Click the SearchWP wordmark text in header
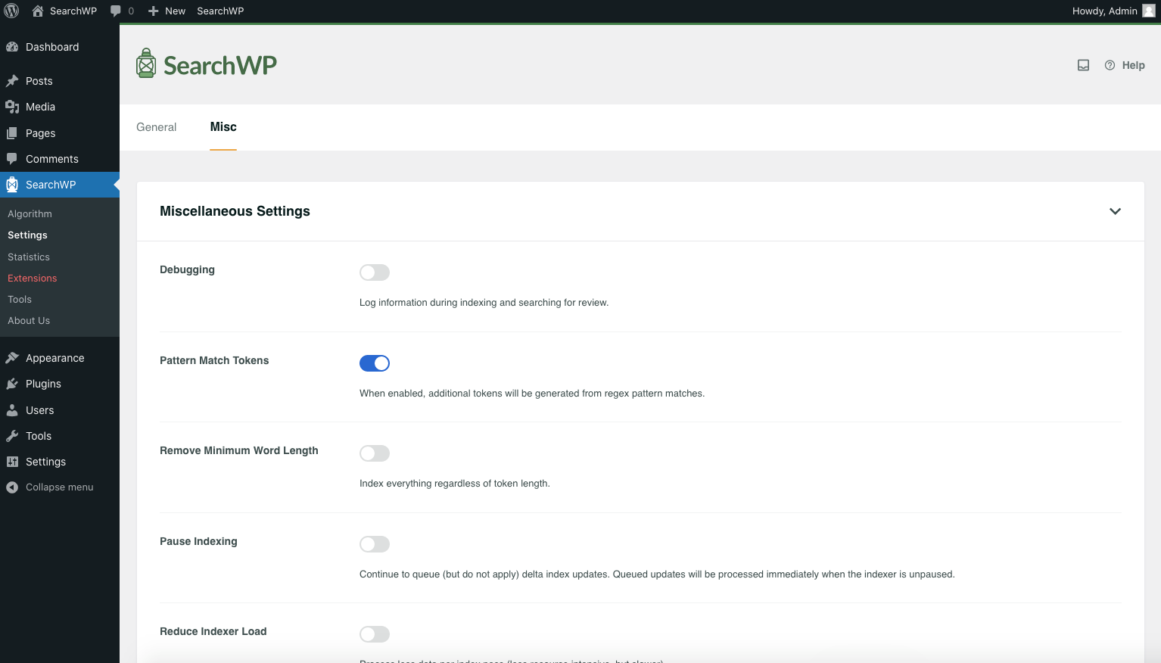Viewport: 1161px width, 663px height. [220, 65]
